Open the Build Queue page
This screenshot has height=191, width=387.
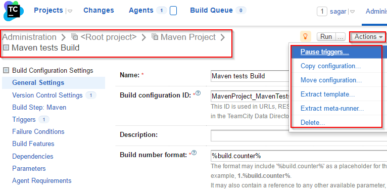(212, 11)
